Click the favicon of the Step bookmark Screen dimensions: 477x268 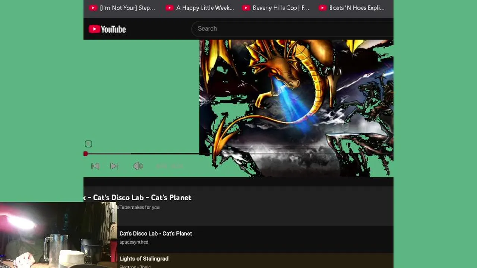tap(93, 8)
